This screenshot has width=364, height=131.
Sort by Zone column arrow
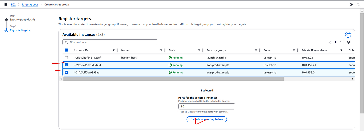point(294,50)
